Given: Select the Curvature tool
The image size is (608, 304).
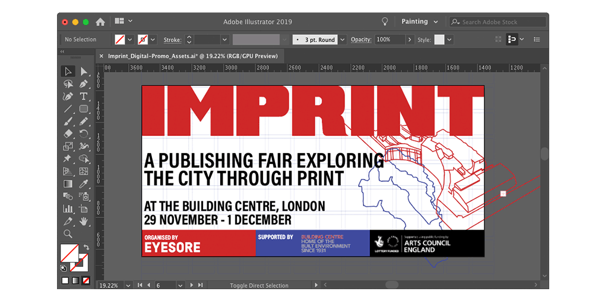Looking at the screenshot, I should [x=68, y=96].
